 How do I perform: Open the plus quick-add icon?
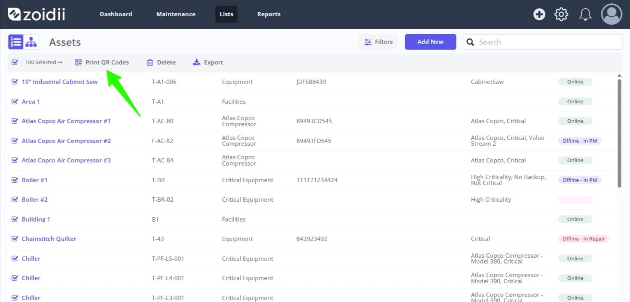tap(539, 14)
